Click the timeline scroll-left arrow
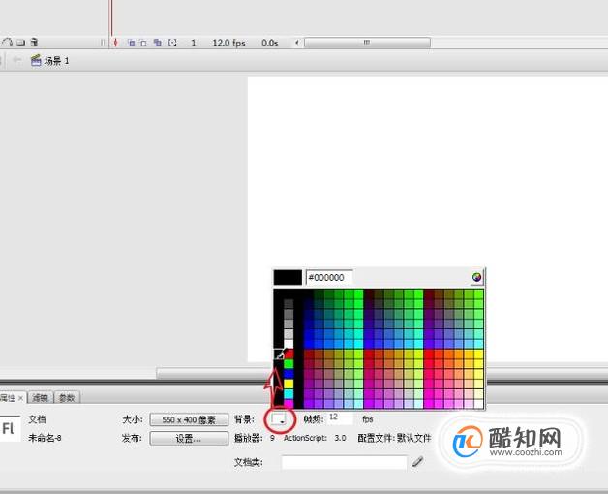Viewport: 608px width, 494px height. tap(296, 43)
